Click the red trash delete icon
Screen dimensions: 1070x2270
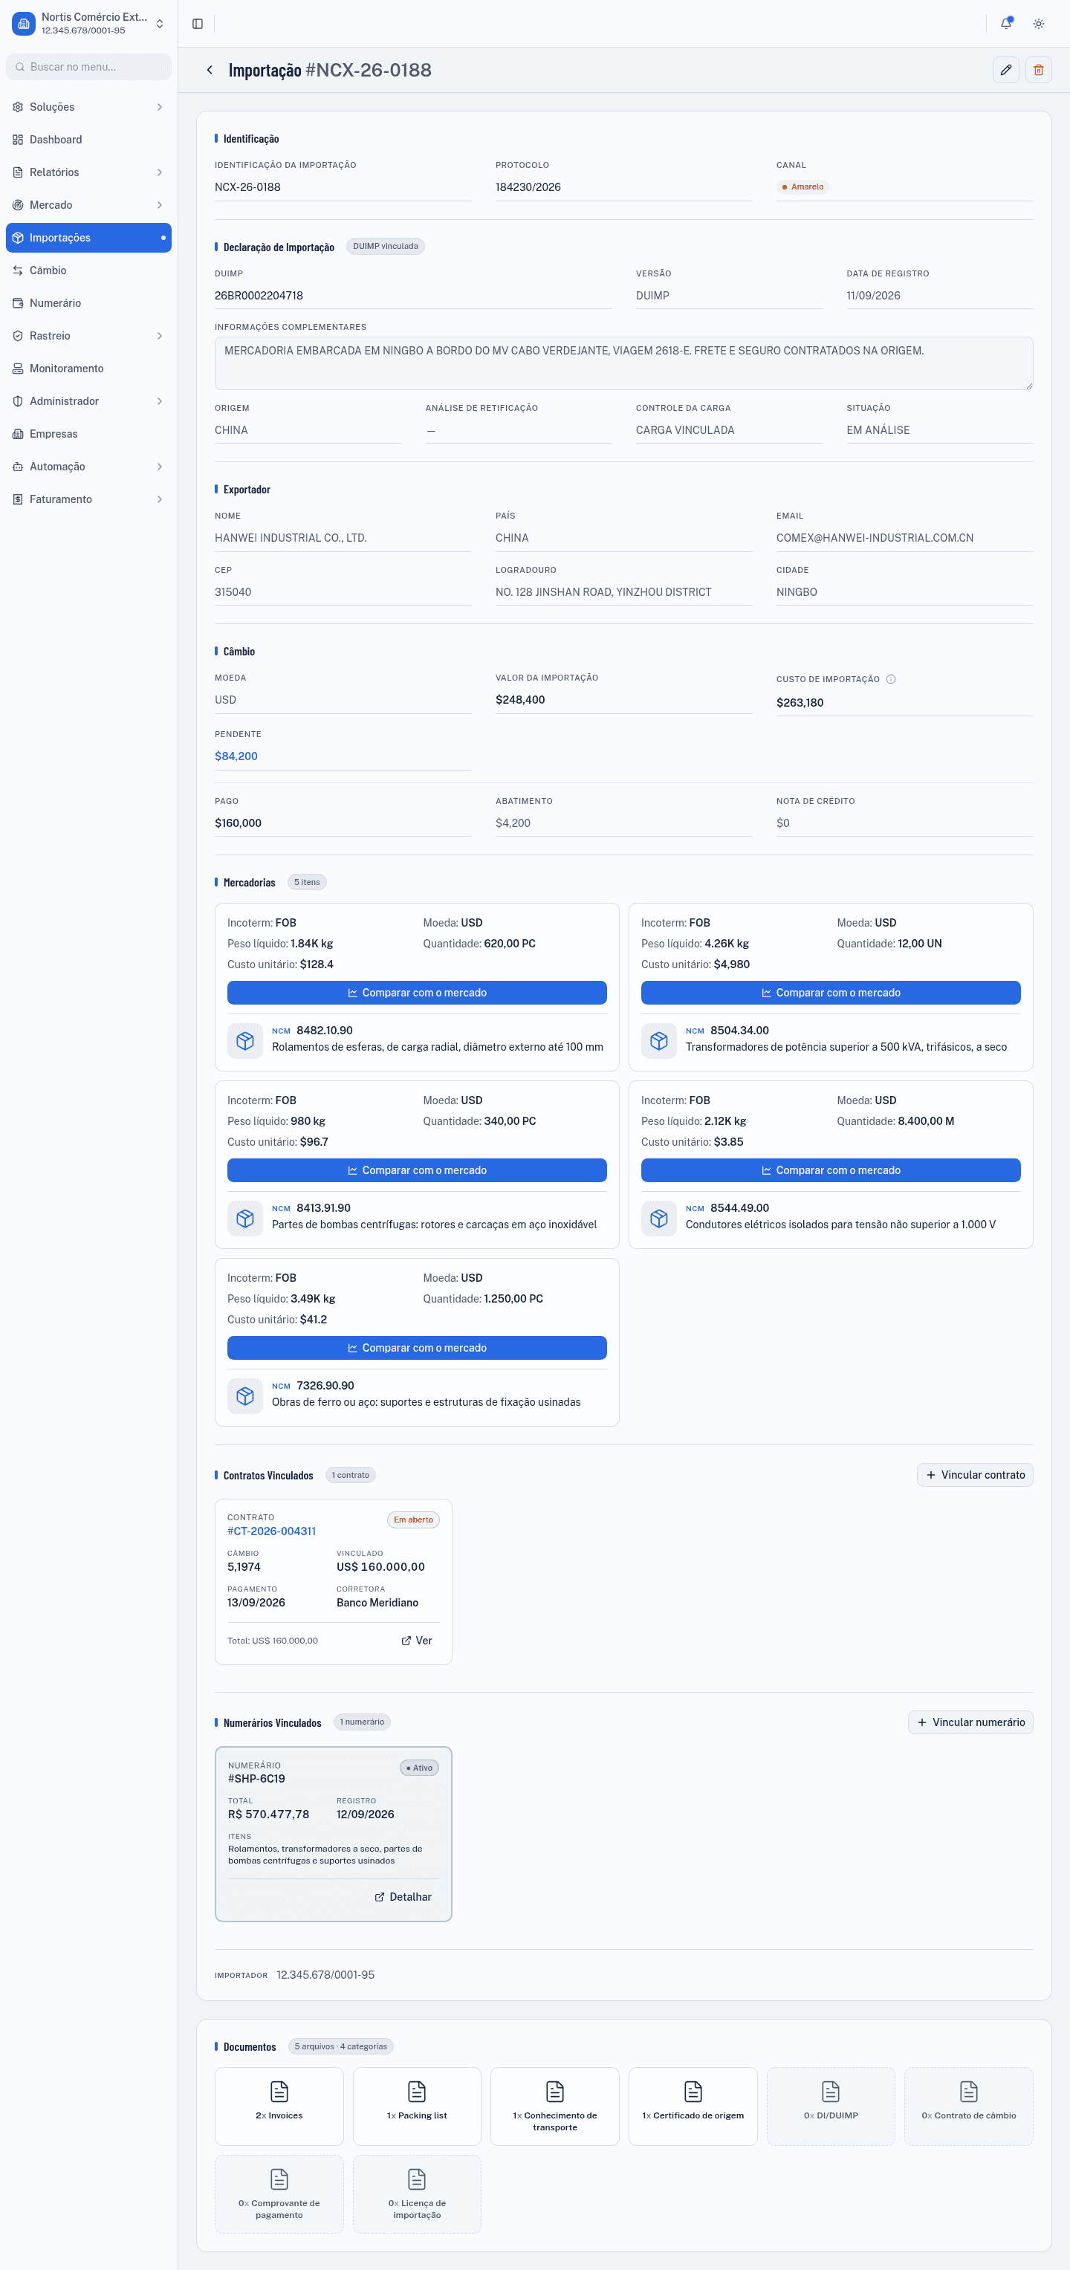tap(1038, 70)
